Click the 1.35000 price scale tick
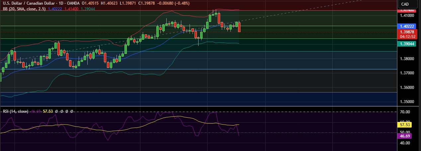This screenshot has width=421, height=151. [407, 102]
